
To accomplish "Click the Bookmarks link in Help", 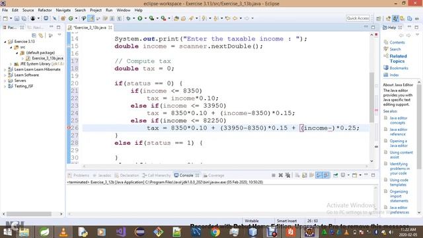I will tap(399, 68).
